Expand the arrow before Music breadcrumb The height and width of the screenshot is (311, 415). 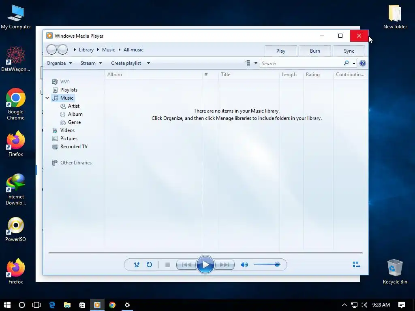point(98,50)
